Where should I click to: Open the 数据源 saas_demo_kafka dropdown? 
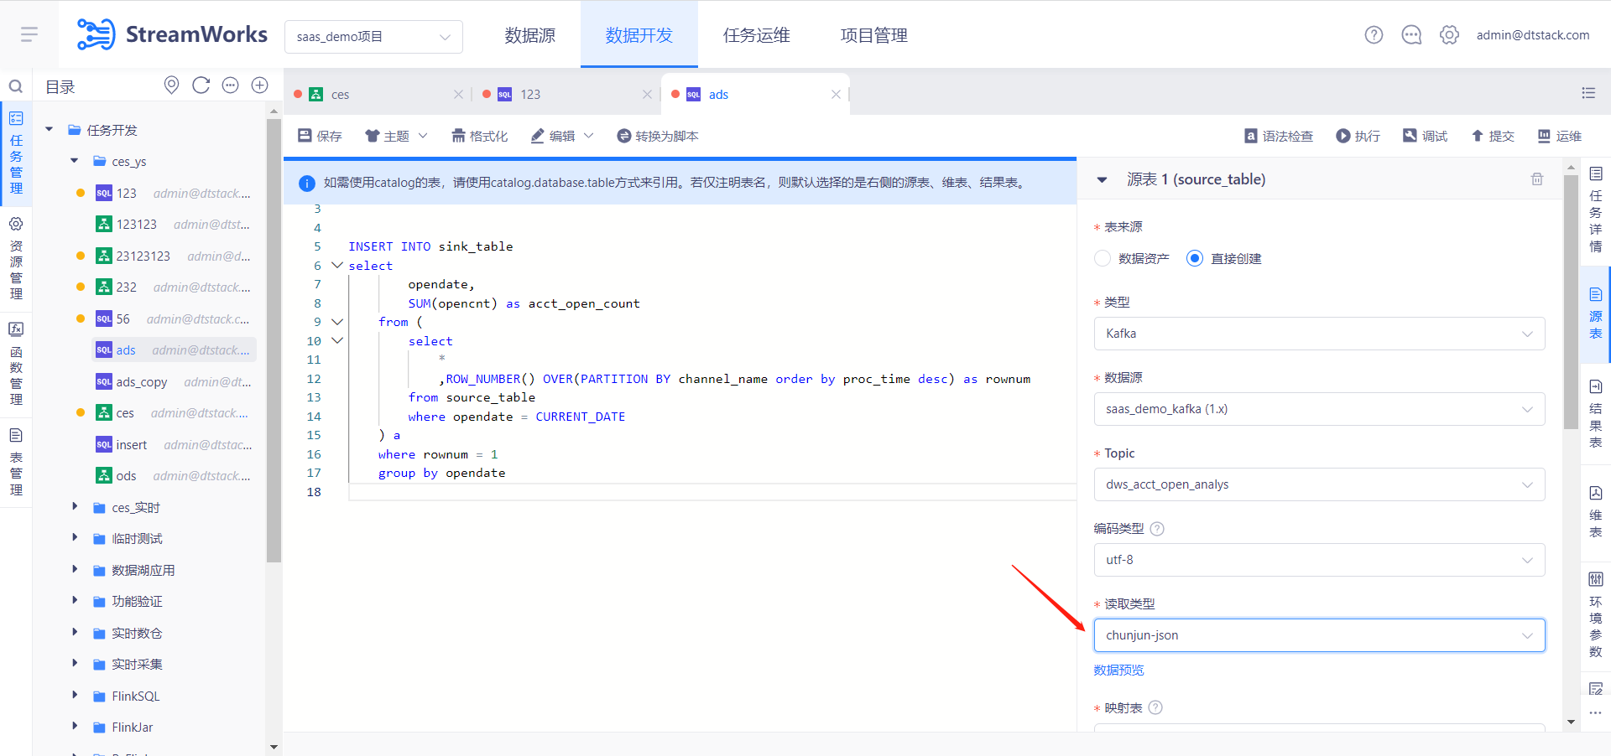pyautogui.click(x=1319, y=409)
